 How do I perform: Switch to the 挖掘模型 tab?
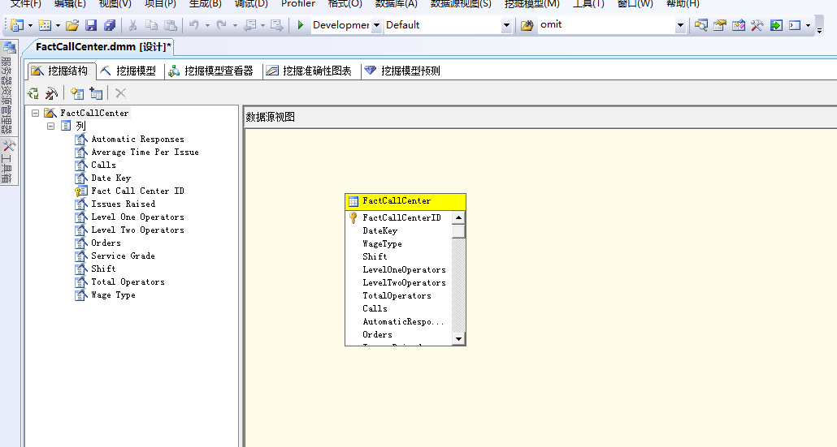click(128, 71)
